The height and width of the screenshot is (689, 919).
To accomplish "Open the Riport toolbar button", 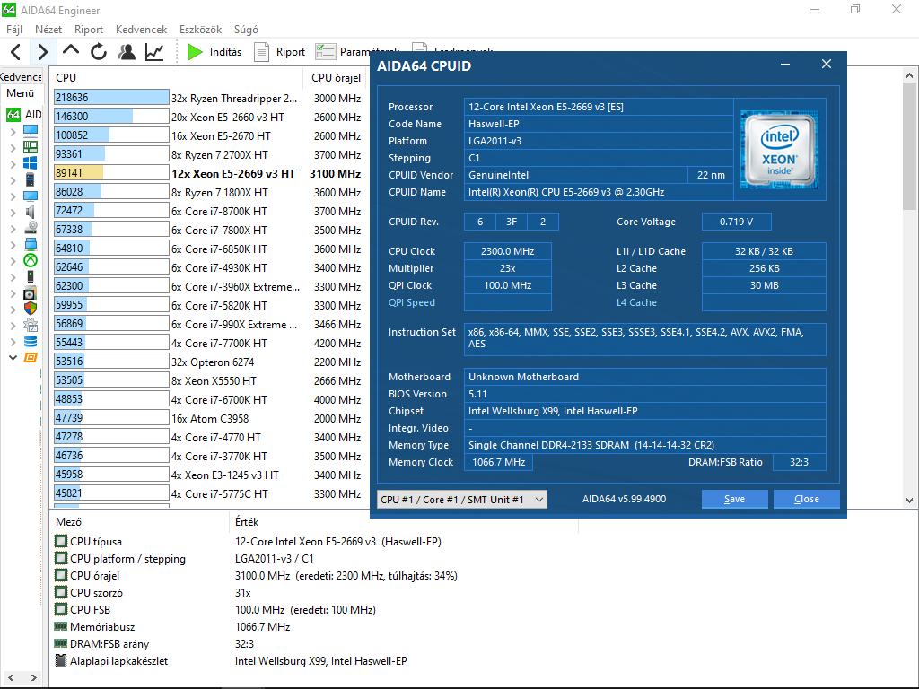I will coord(280,52).
